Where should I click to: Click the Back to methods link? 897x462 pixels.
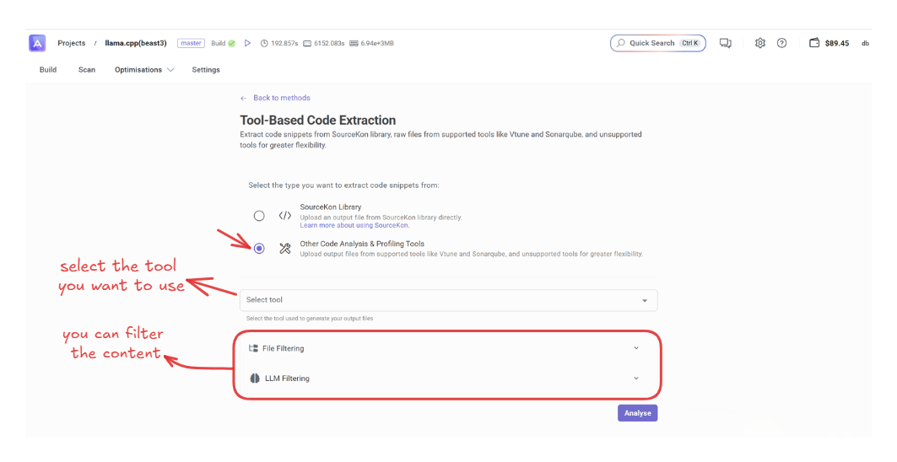[281, 98]
